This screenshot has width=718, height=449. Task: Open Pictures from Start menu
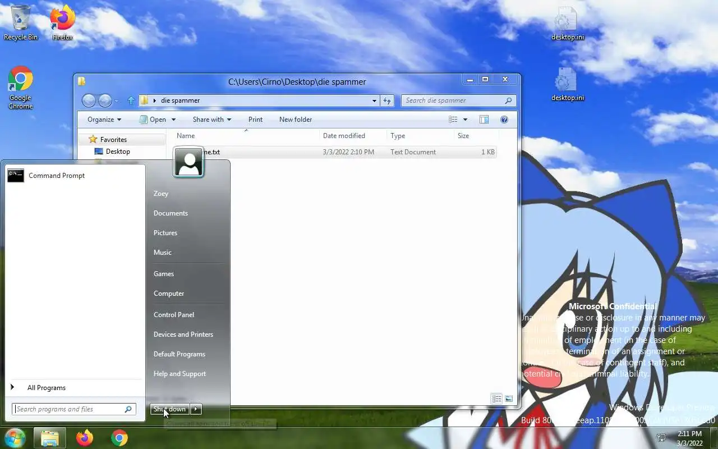(x=165, y=233)
